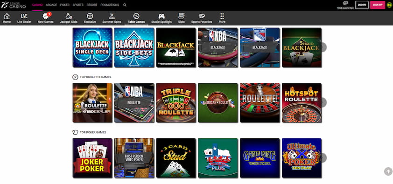Viewport: 393px width, 184px height.
Task: Launch Blackjack Single Deck game
Action: tap(92, 48)
